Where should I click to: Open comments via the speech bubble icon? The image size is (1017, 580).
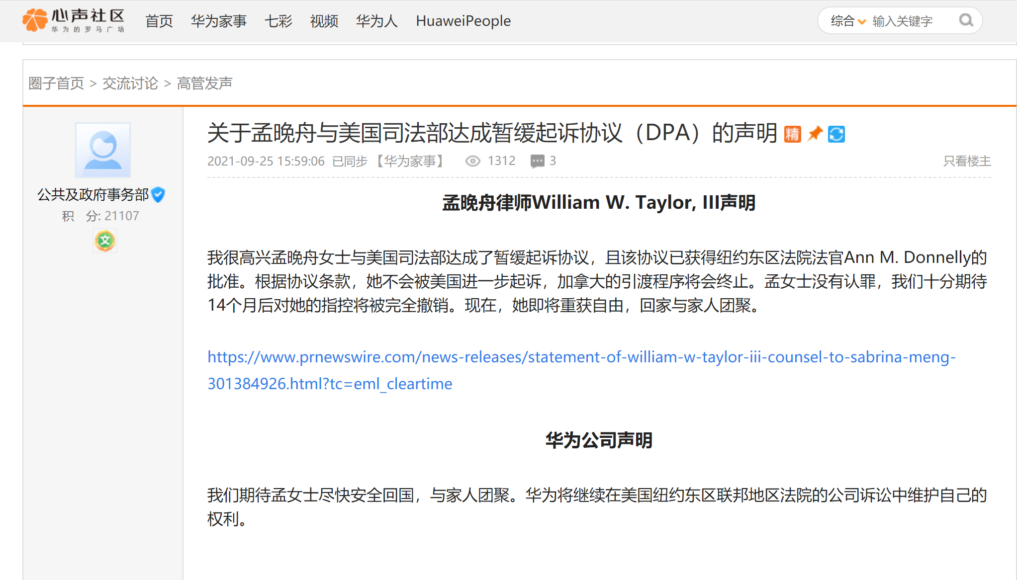coord(537,161)
